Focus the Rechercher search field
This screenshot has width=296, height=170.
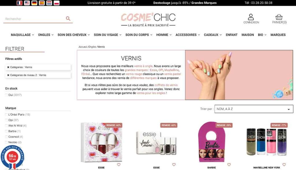click(34, 19)
